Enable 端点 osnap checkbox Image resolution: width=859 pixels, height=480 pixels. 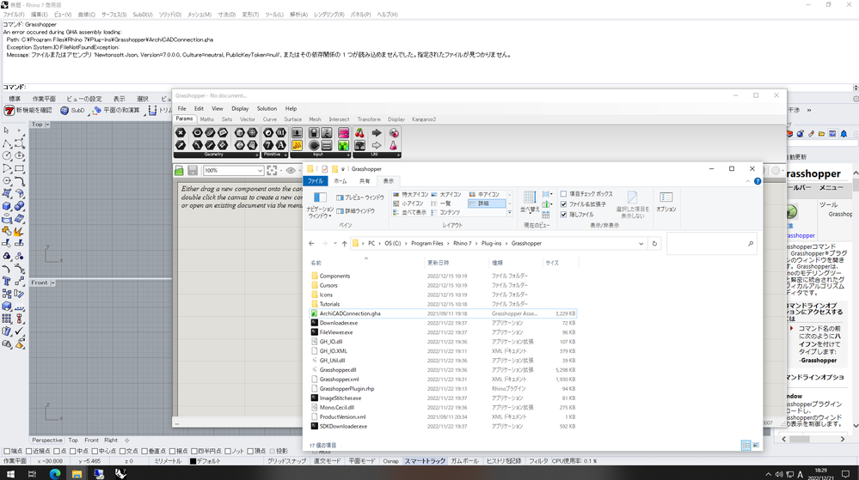(x=7, y=452)
